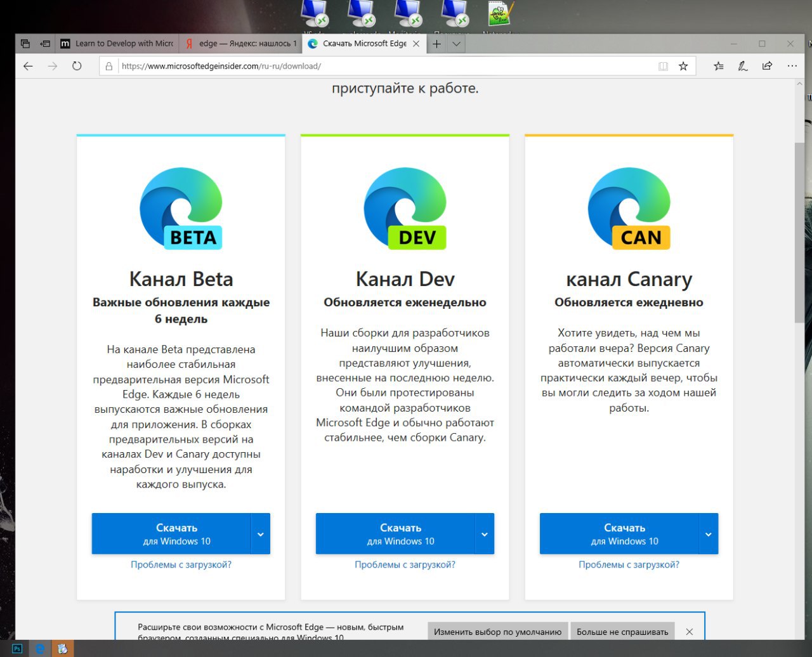Go back with the back arrow

(x=28, y=66)
